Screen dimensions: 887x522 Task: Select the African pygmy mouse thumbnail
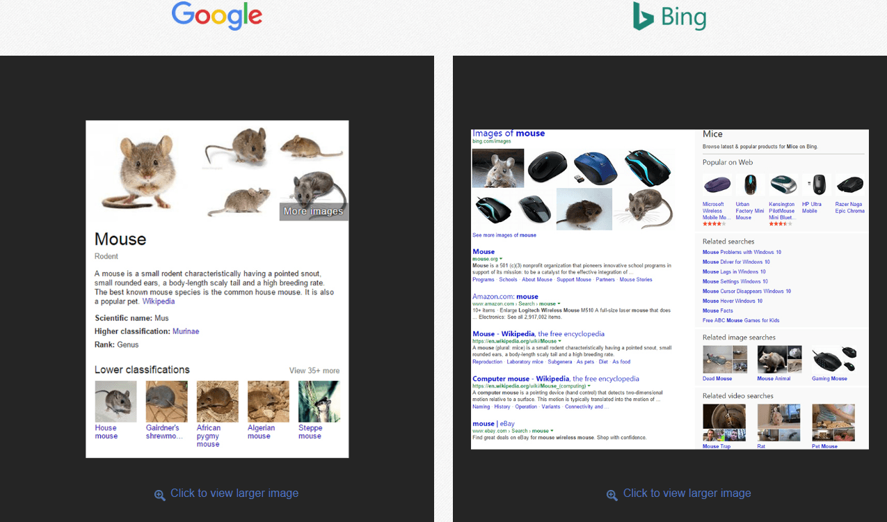(x=217, y=402)
